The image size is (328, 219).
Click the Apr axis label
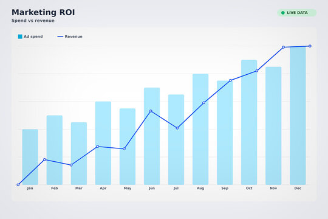pyautogui.click(x=103, y=188)
